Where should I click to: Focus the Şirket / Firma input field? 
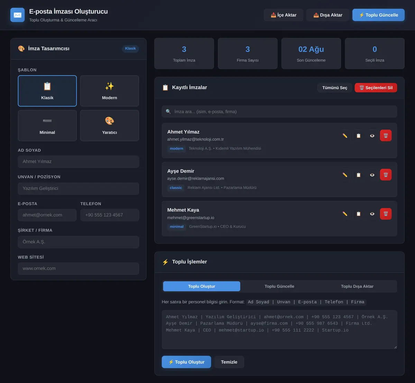pyautogui.click(x=79, y=242)
